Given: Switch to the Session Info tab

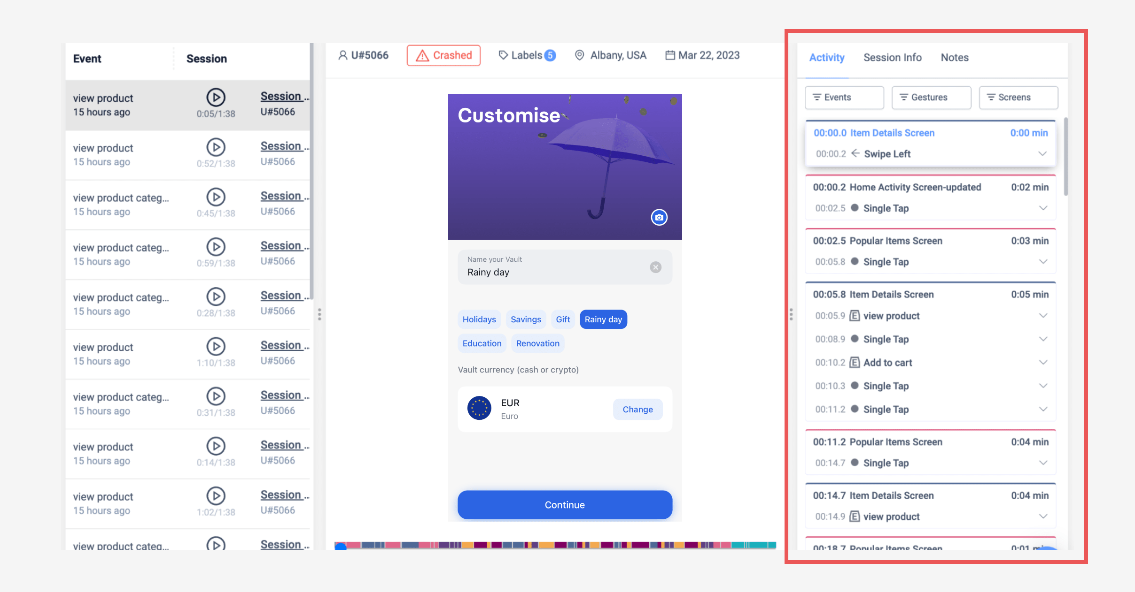Looking at the screenshot, I should pyautogui.click(x=892, y=58).
